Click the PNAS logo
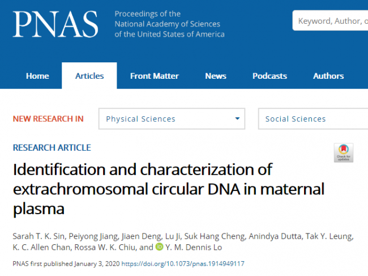The image size is (368, 276). [55, 24]
